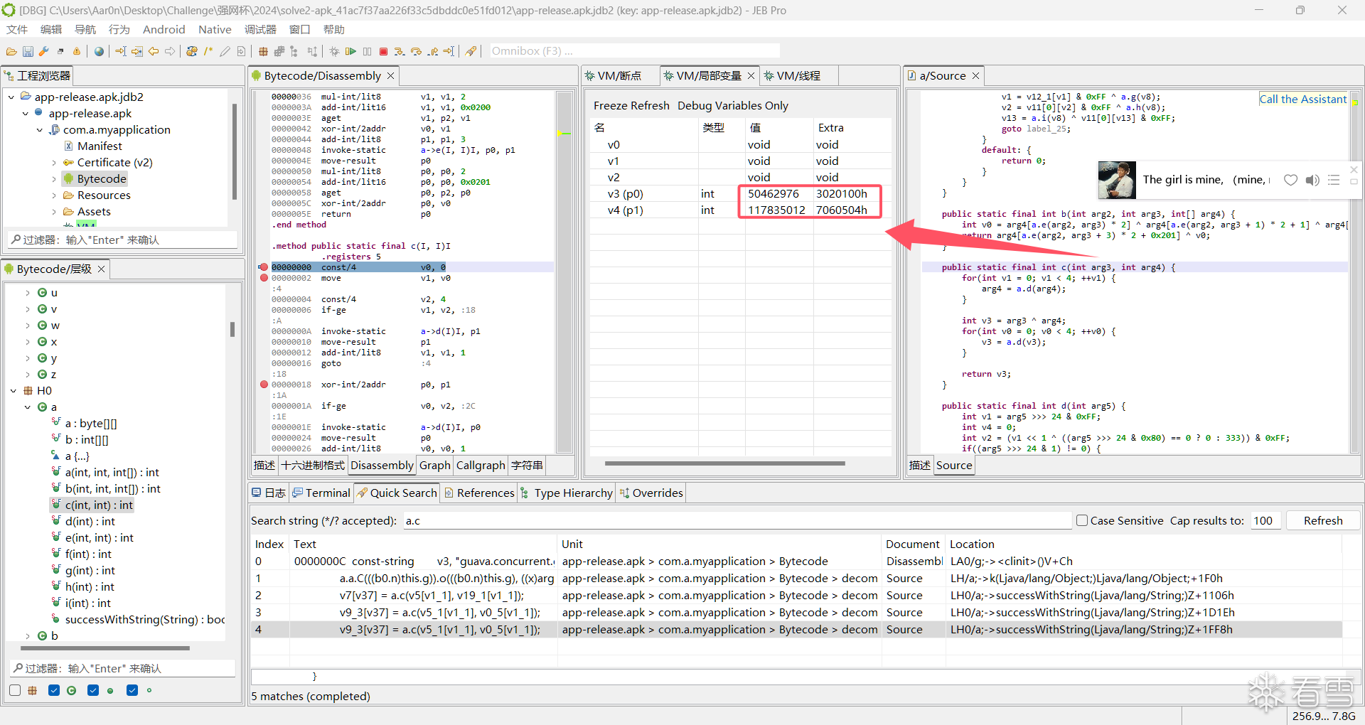The image size is (1365, 725).
Task: Toggle the class filter checkbox with green C
Action: [54, 690]
